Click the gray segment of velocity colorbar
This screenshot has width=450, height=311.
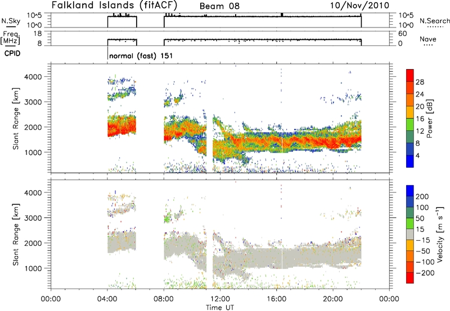tap(410, 234)
